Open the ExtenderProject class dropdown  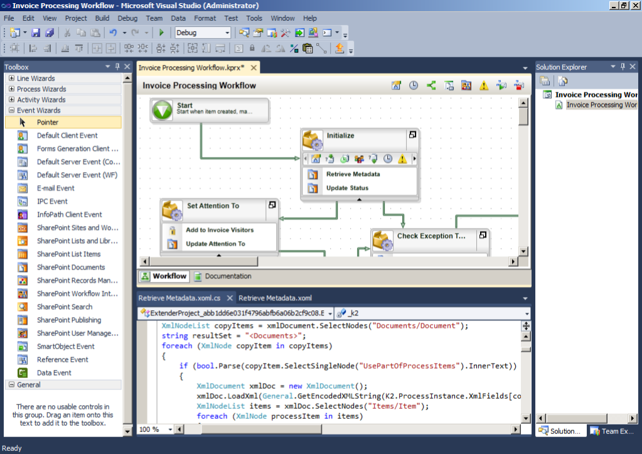329,313
